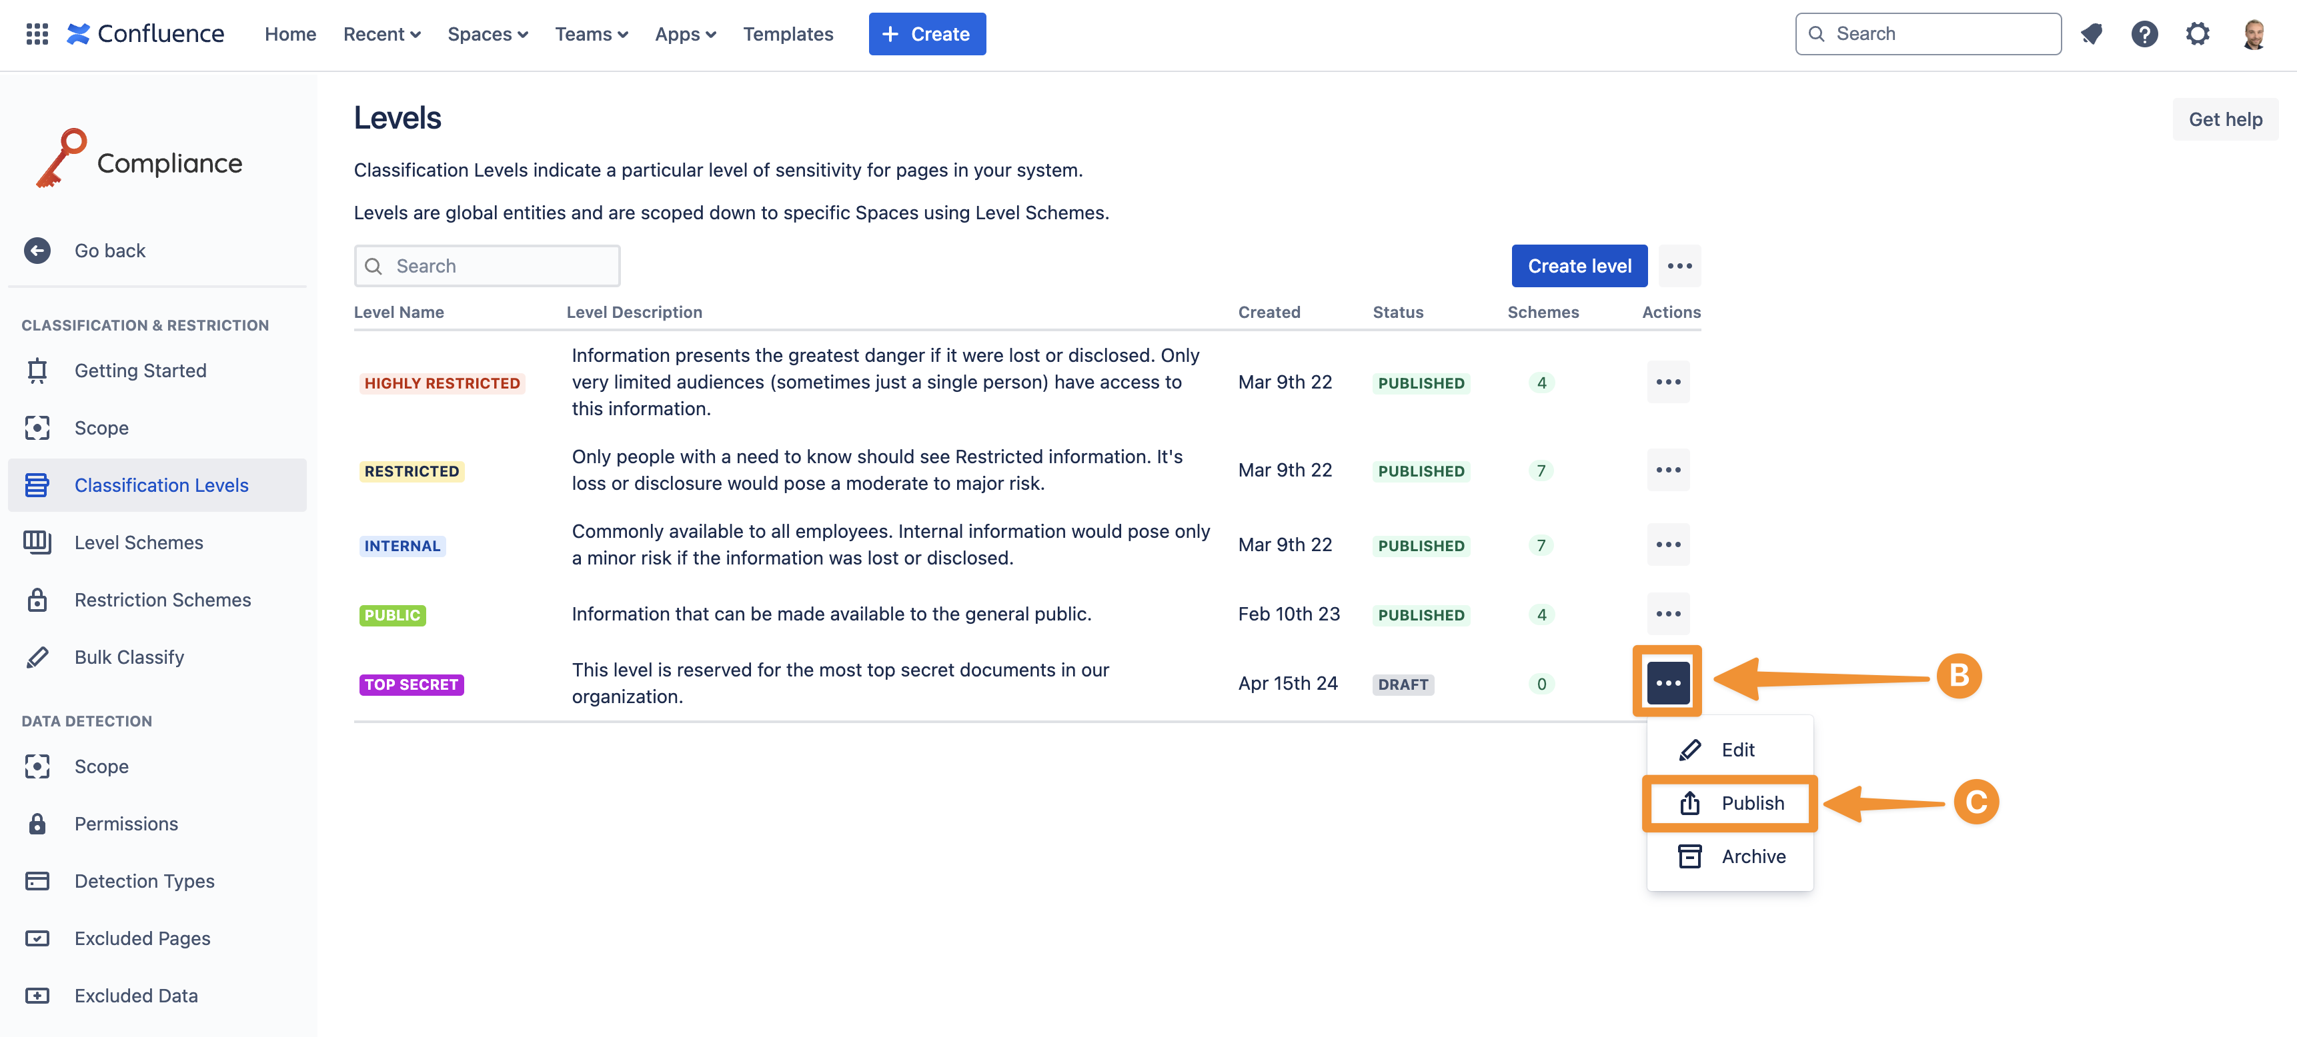
Task: Open actions menu for HIGHLY RESTRICTED level
Action: tap(1667, 382)
